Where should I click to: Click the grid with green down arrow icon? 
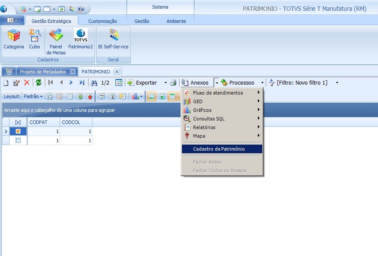[79, 97]
